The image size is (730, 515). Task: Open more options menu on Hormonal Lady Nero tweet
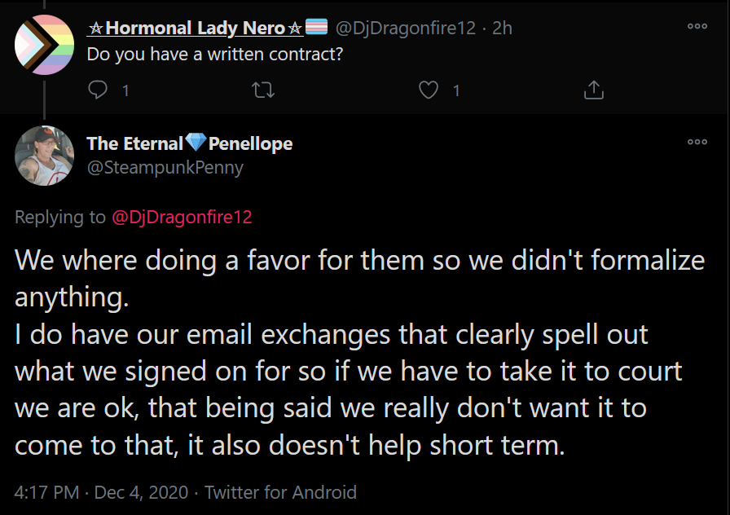pyautogui.click(x=697, y=27)
